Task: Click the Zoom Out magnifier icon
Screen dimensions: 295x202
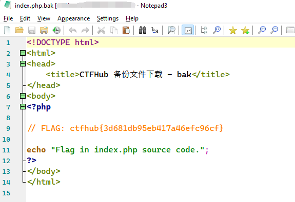Action: [274, 30]
